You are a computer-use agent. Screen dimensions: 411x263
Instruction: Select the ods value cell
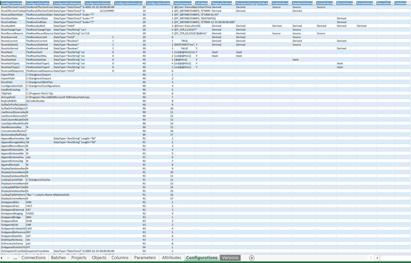[39, 157]
